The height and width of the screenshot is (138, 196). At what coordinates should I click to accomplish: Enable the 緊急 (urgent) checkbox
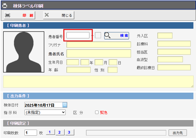point(97,112)
